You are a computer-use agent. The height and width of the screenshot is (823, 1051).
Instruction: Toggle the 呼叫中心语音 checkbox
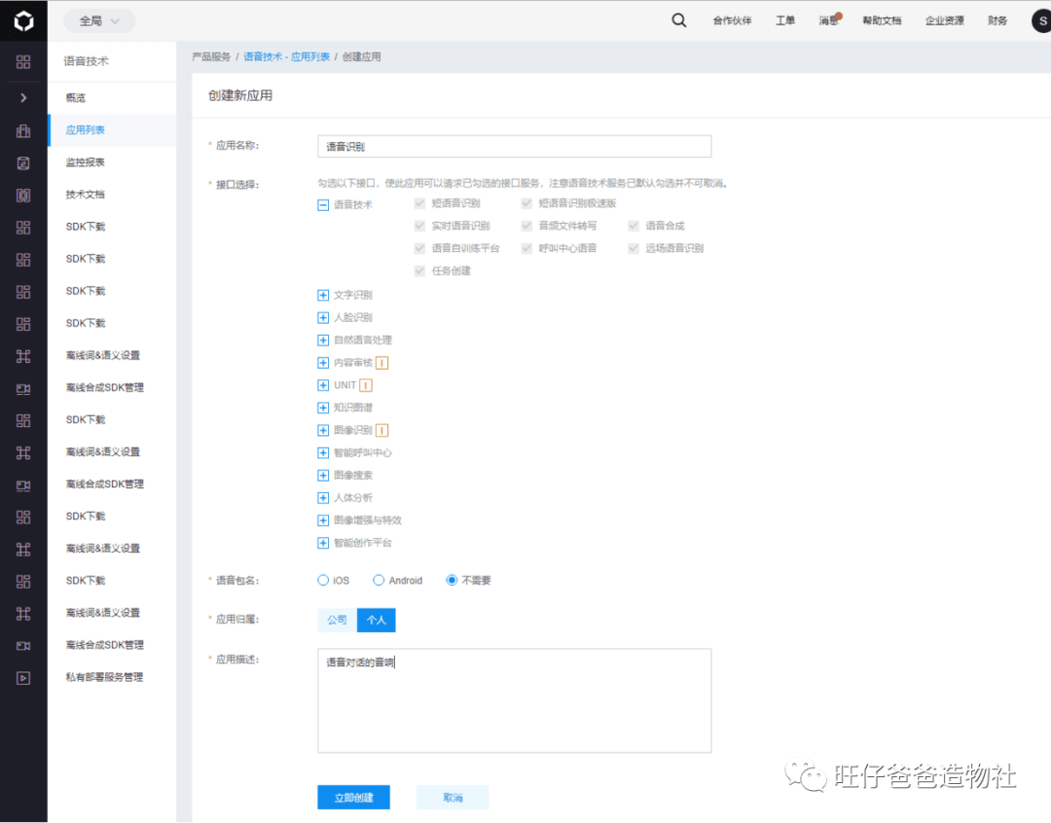pyautogui.click(x=526, y=249)
